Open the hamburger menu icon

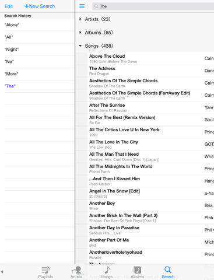(x=82, y=6)
